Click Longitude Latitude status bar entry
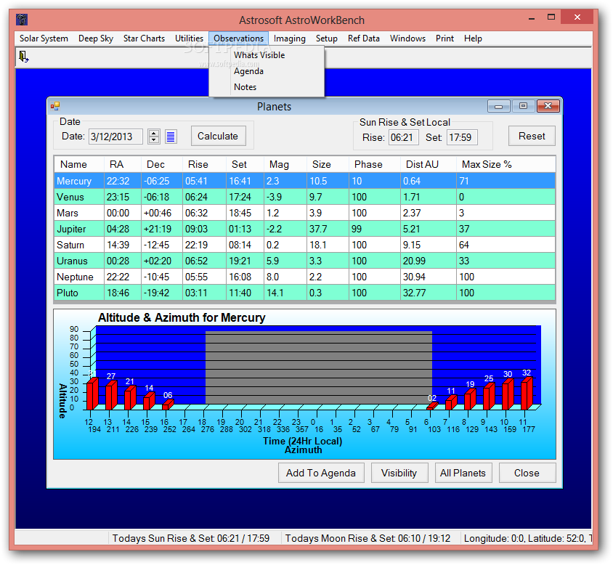This screenshot has height=565, width=613. [528, 538]
